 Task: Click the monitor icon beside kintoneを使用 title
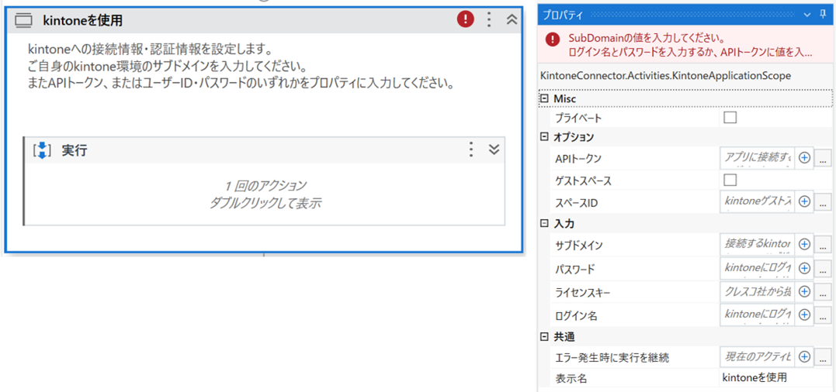pyautogui.click(x=23, y=21)
